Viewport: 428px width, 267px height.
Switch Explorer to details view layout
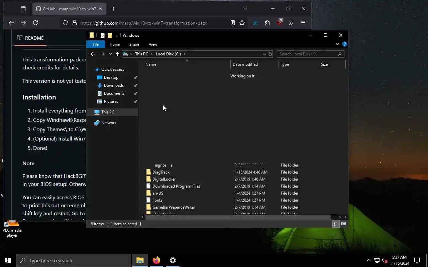click(335, 224)
